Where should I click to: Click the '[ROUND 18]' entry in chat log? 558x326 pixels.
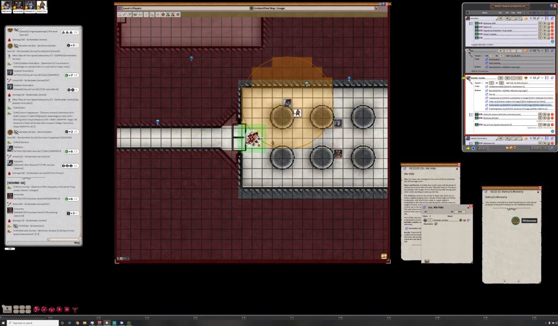[16, 183]
